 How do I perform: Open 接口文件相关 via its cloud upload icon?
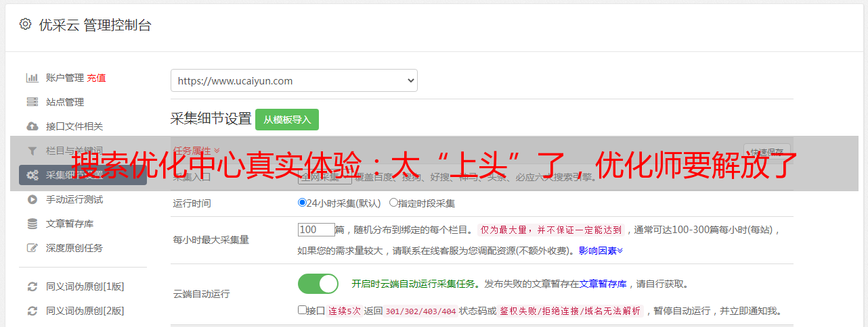pyautogui.click(x=32, y=126)
